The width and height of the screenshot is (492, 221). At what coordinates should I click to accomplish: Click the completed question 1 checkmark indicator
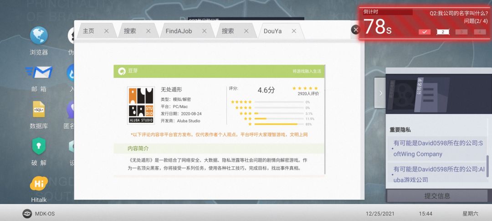tap(425, 32)
